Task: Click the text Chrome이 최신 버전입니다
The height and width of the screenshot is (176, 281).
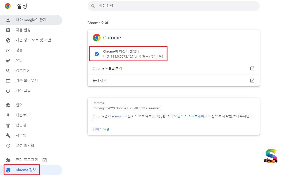Action: click(123, 51)
